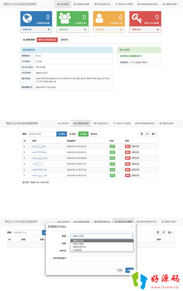The height and width of the screenshot is (291, 183).
Task: Toggle 启用 status for the row added 20:27:43
Action: (x=112, y=164)
